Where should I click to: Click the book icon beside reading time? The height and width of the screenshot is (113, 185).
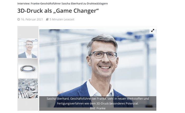tap(47, 19)
